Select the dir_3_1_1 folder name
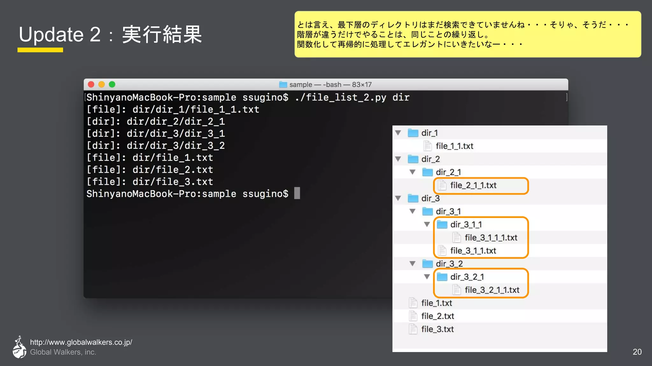 pos(466,224)
